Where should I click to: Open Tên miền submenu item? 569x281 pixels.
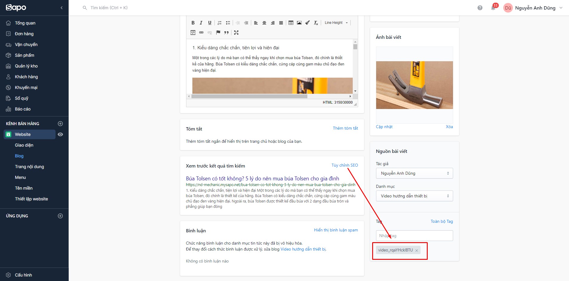(x=24, y=188)
